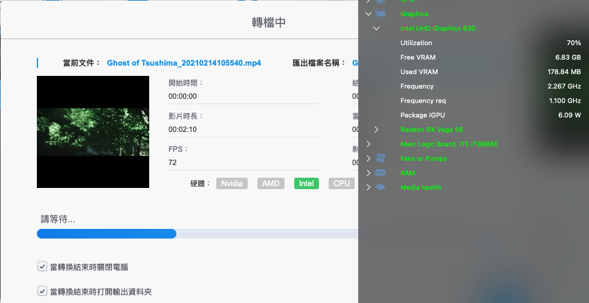This screenshot has width=589, height=303.
Task: Expand the Fans or Pumps section
Action: [369, 158]
